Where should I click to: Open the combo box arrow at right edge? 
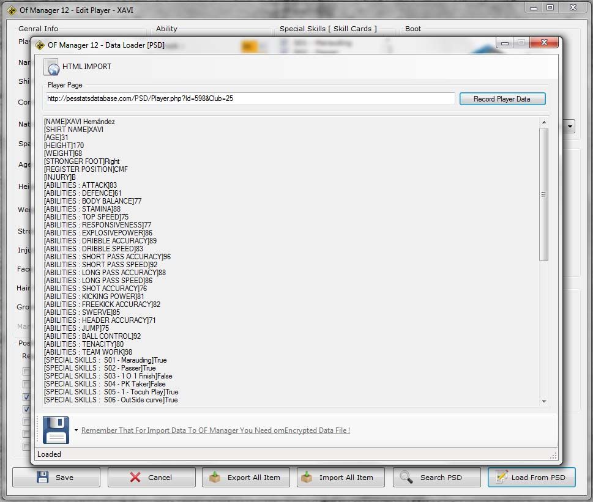pos(570,127)
